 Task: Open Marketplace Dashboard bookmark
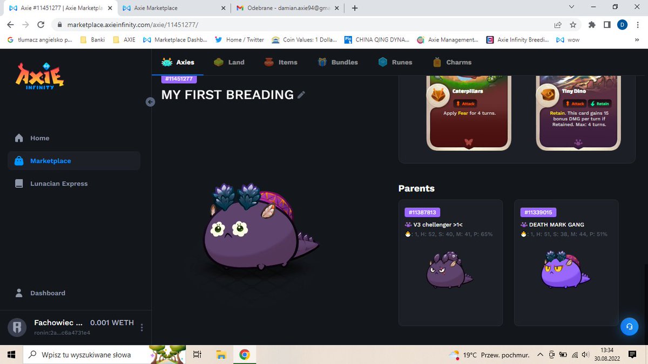pyautogui.click(x=175, y=40)
